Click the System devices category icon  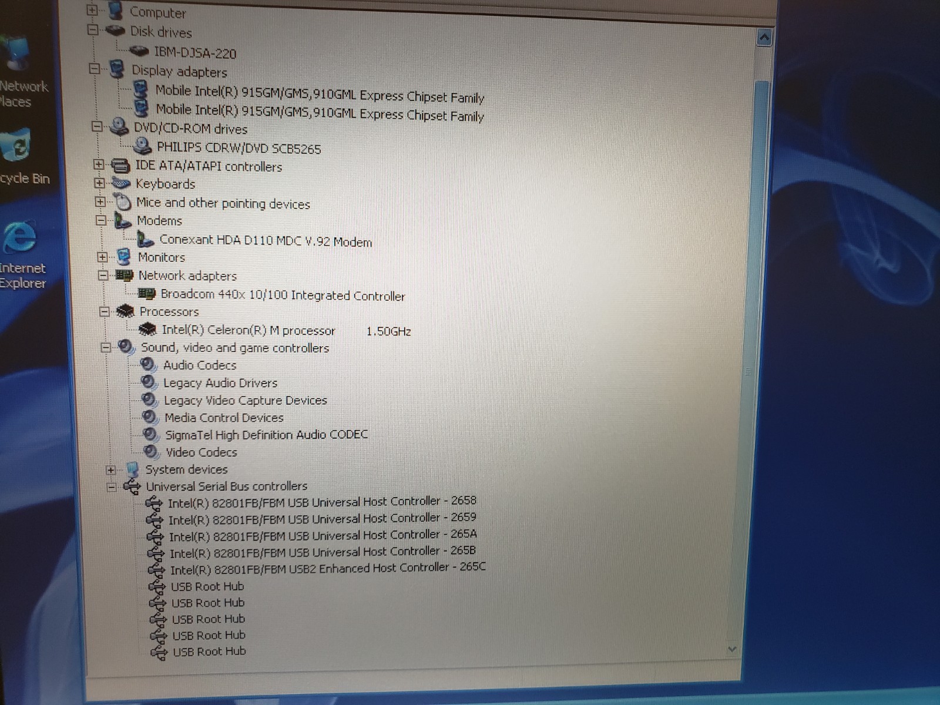(x=133, y=469)
